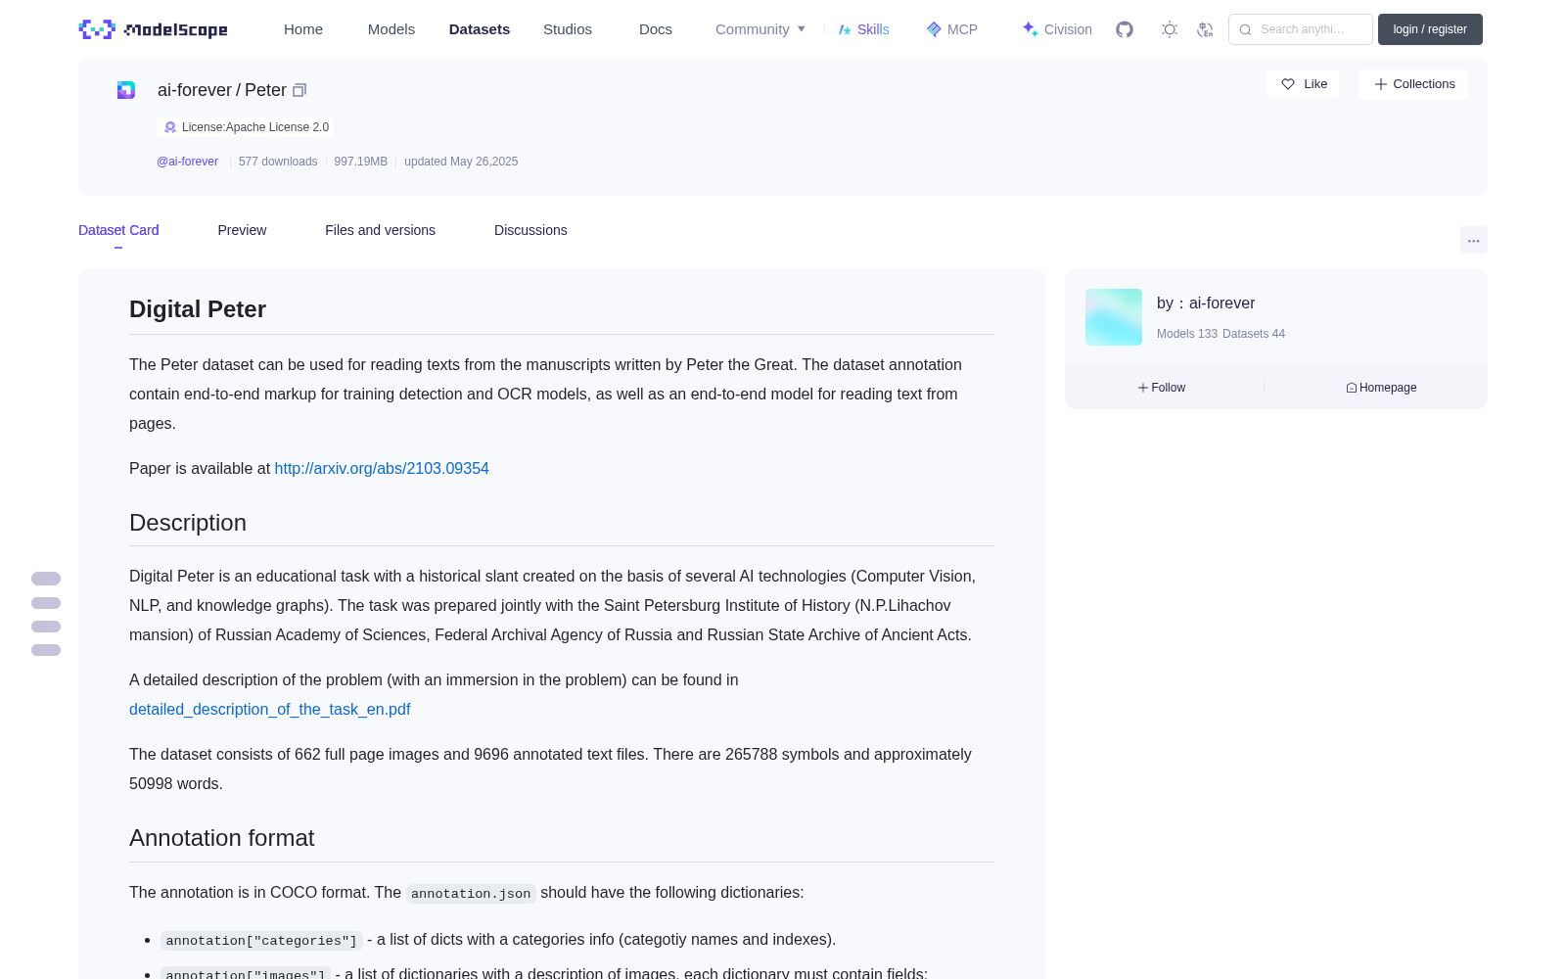Viewport: 1566px width, 979px height.
Task: Expand the Community dropdown menu
Action: click(x=760, y=29)
